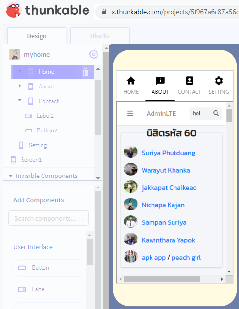The image size is (239, 309).
Task: Collapse the Contact screen tree node
Action: click(x=20, y=100)
